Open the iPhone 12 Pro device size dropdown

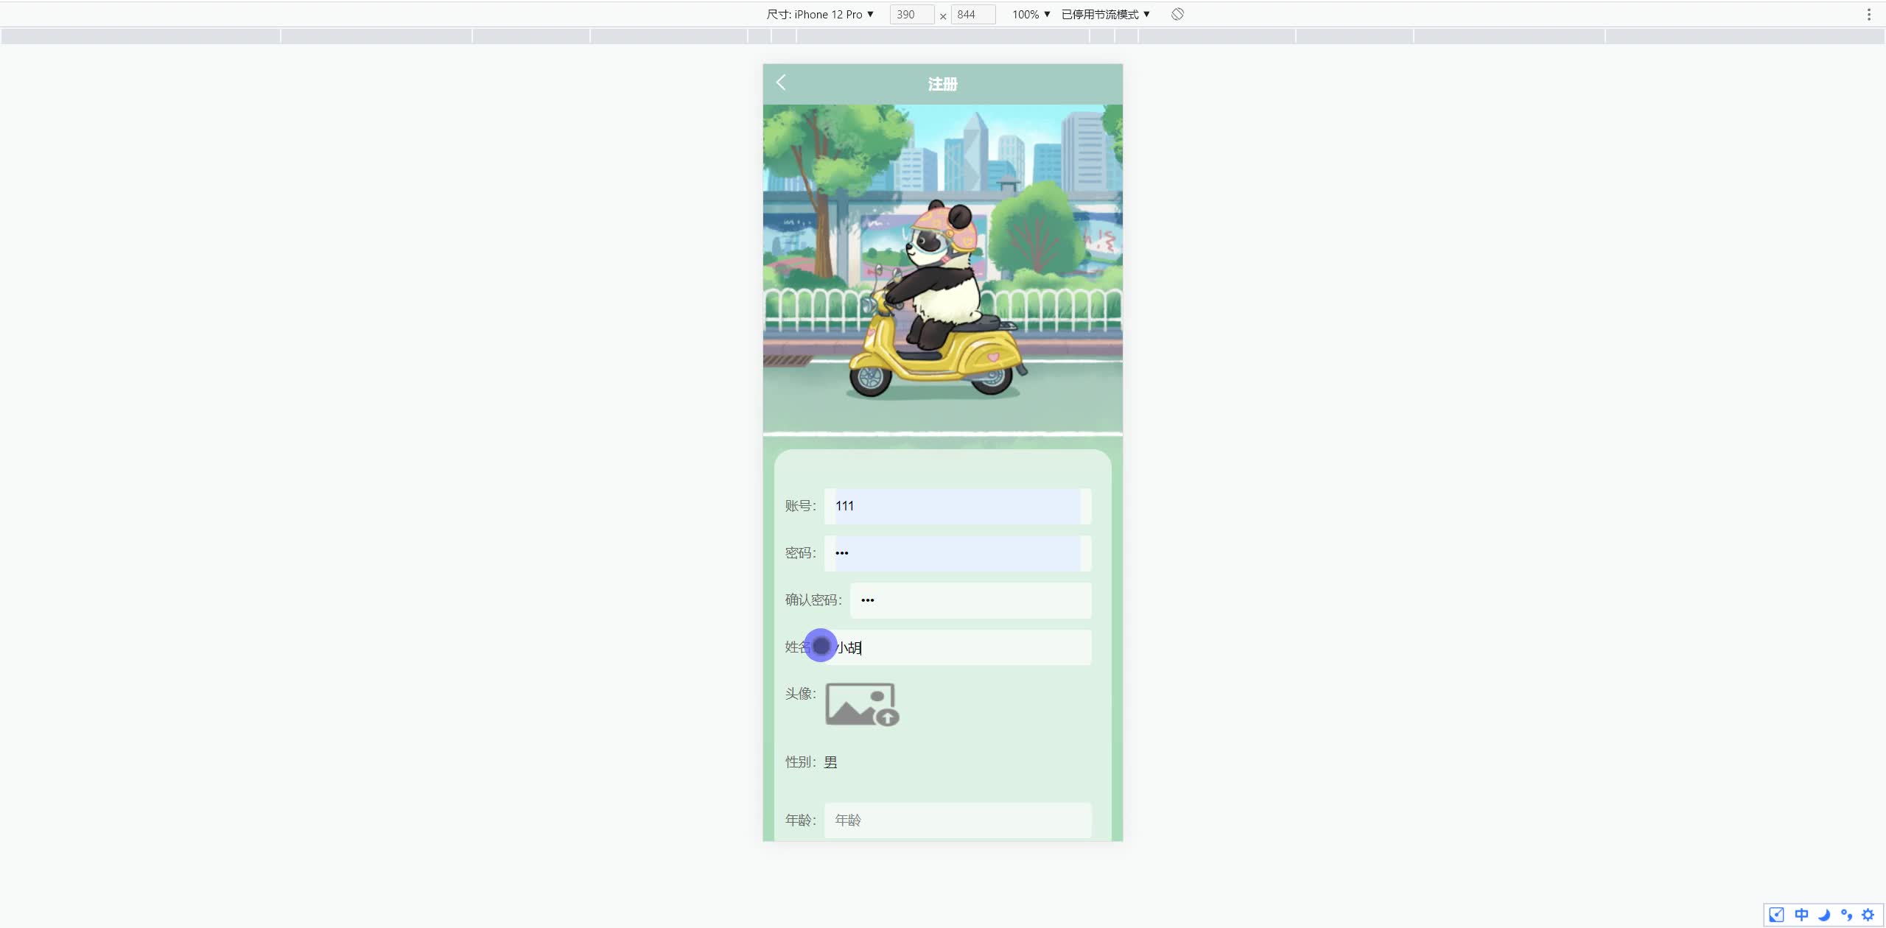click(820, 14)
